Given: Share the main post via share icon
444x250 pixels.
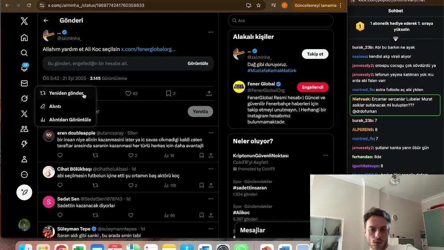Looking at the screenshot, I should coord(209,93).
